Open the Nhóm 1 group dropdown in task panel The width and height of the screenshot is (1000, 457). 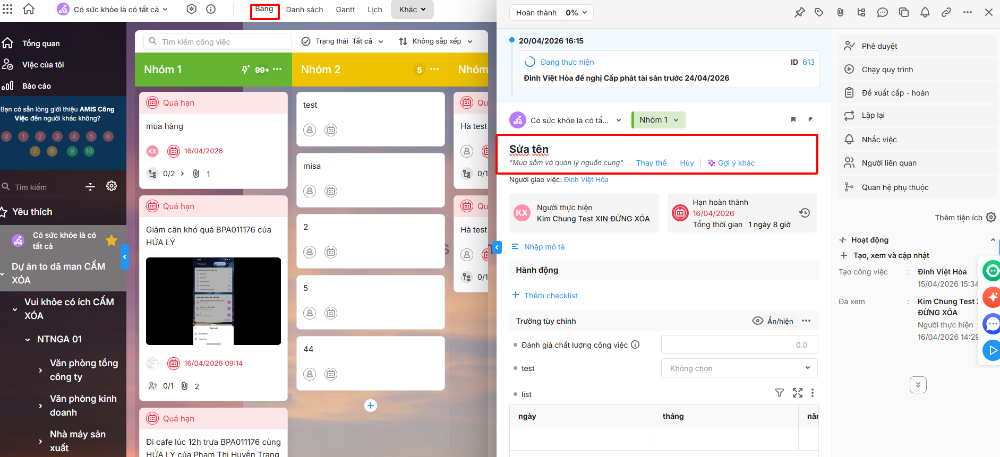coord(659,120)
